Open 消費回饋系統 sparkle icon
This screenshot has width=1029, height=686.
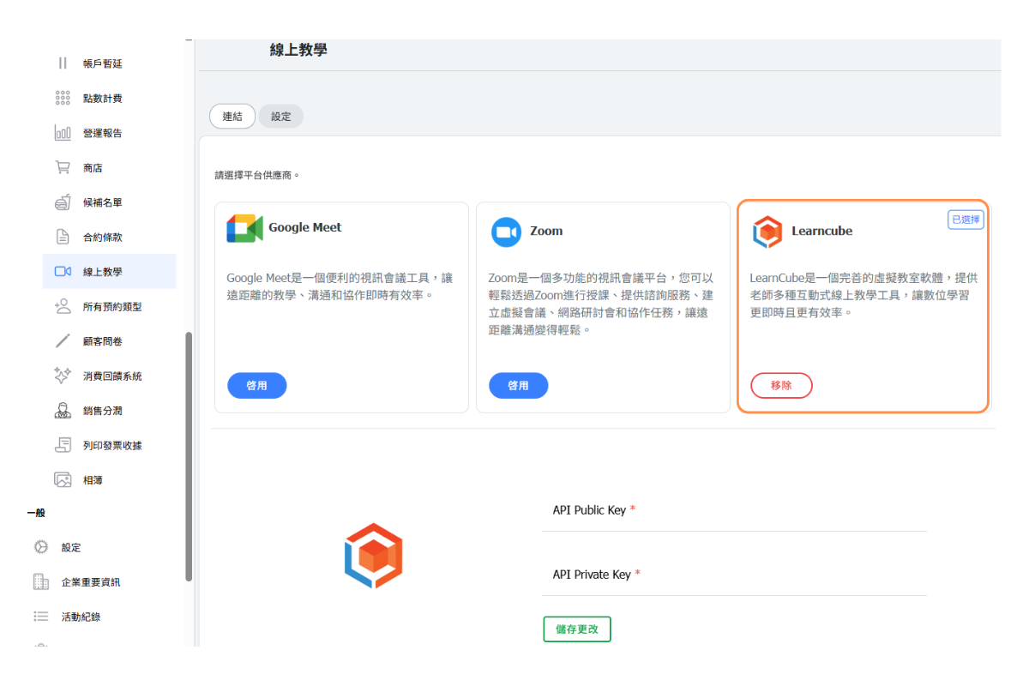click(63, 376)
